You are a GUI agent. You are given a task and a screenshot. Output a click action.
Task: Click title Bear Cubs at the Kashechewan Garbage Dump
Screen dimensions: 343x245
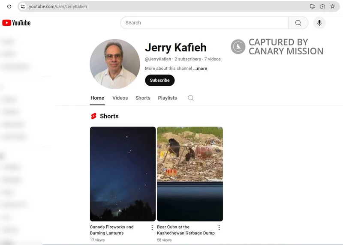(186, 230)
